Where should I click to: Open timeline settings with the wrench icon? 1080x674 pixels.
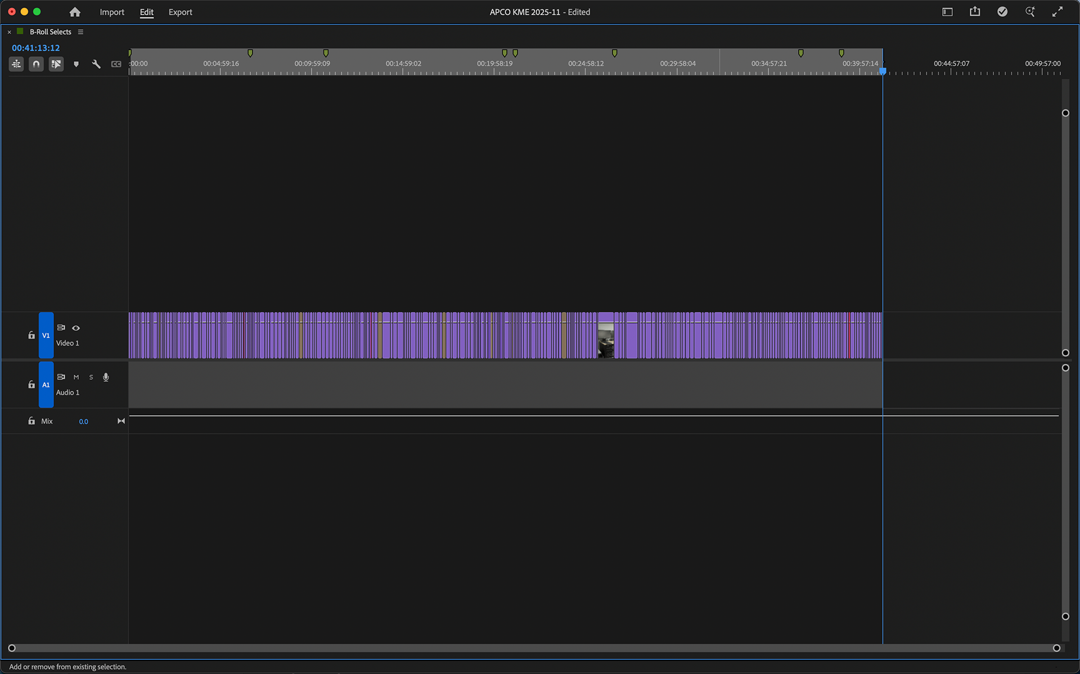[x=96, y=64]
